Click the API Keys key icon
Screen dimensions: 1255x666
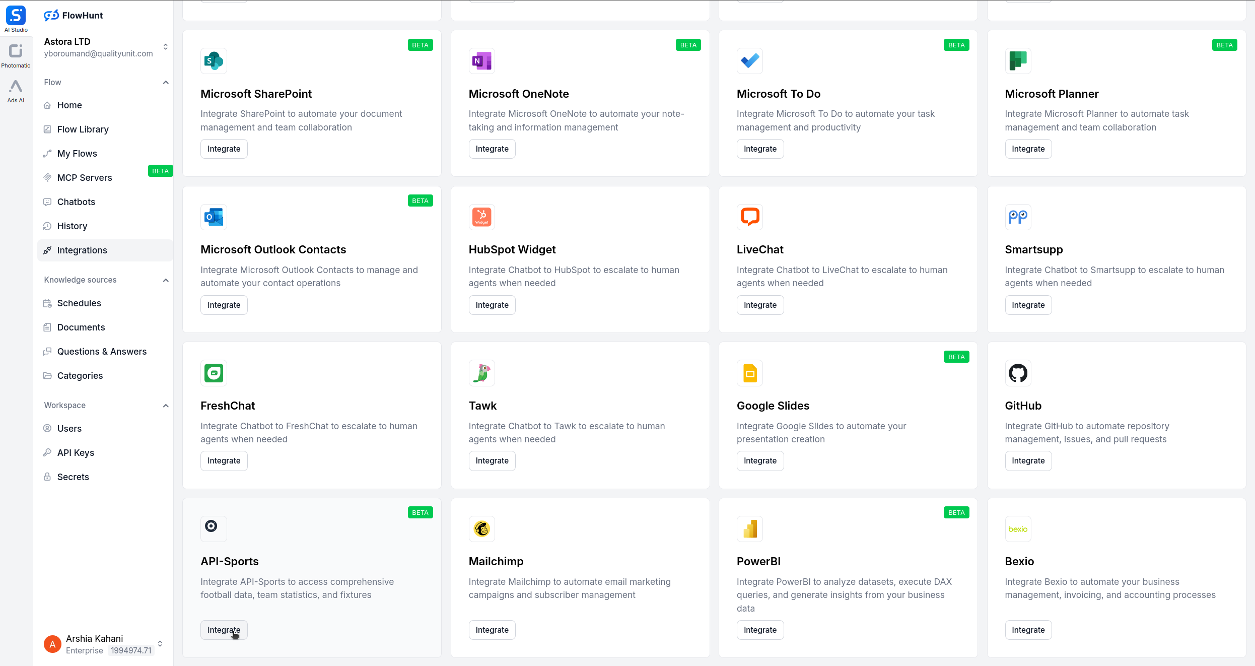tap(47, 452)
